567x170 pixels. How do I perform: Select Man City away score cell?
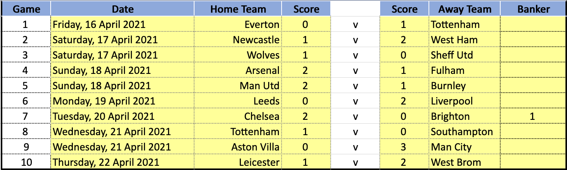[x=404, y=147]
